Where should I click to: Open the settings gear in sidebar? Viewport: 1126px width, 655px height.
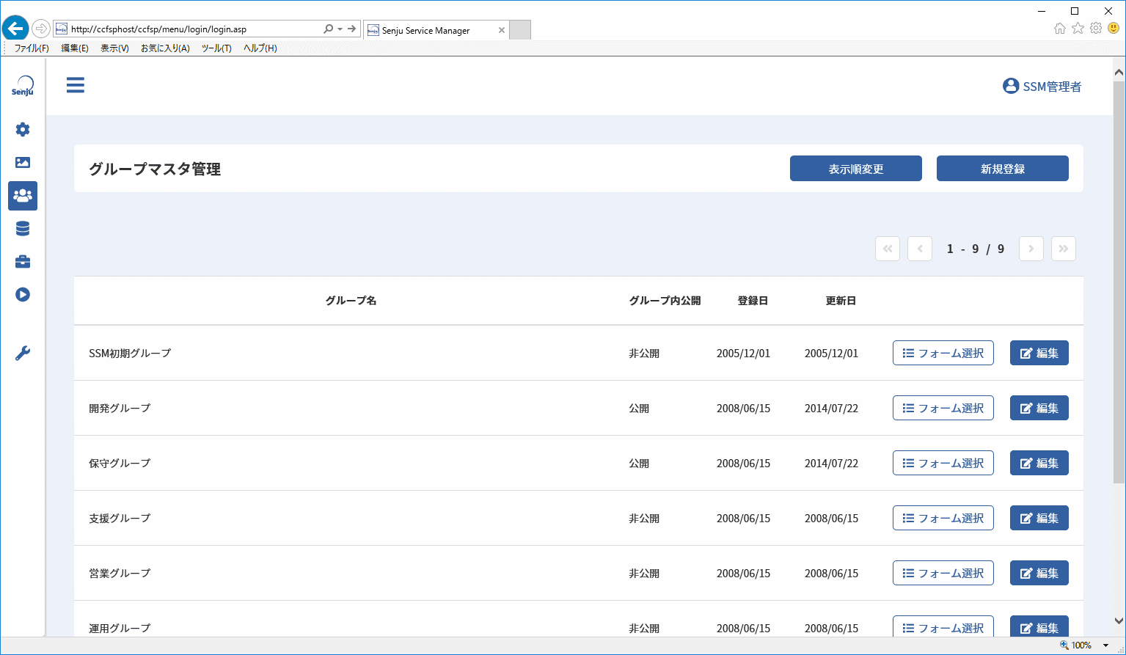23,130
